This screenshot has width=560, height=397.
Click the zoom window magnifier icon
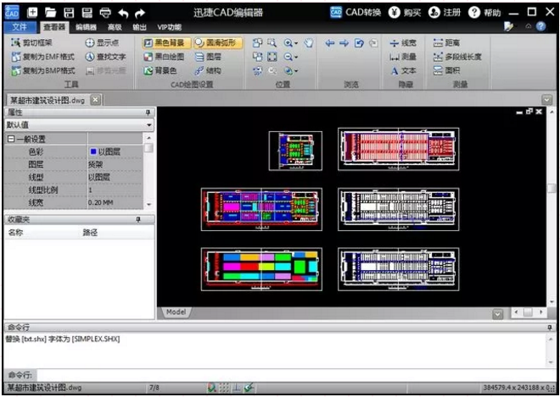272,43
